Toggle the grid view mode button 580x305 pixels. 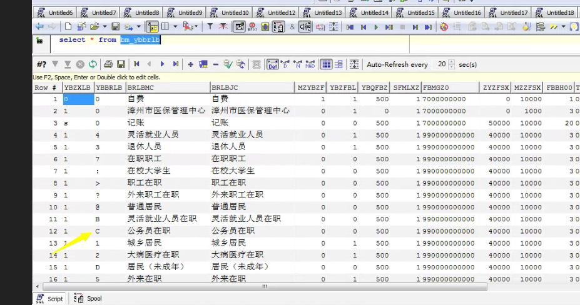tap(326, 64)
